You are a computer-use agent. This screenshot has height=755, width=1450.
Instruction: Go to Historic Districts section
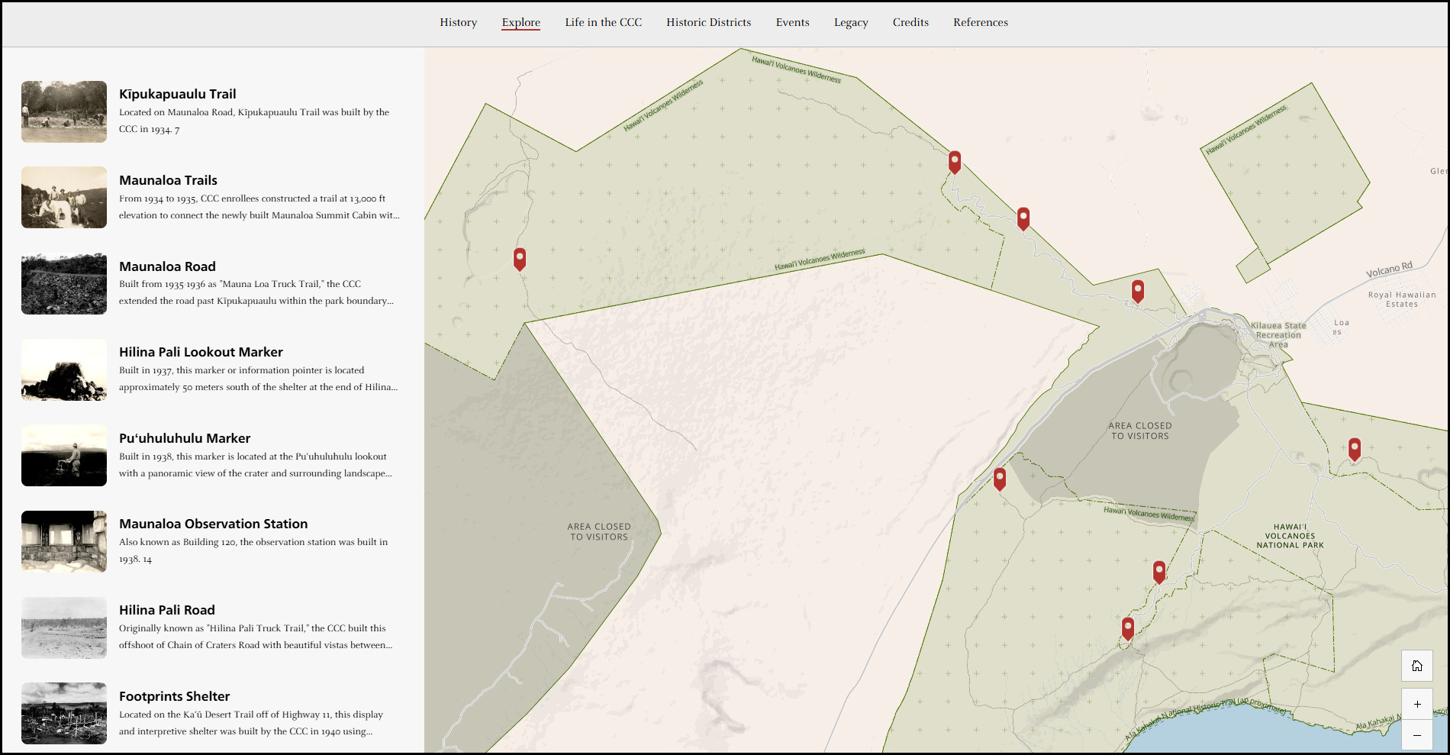[x=708, y=22]
